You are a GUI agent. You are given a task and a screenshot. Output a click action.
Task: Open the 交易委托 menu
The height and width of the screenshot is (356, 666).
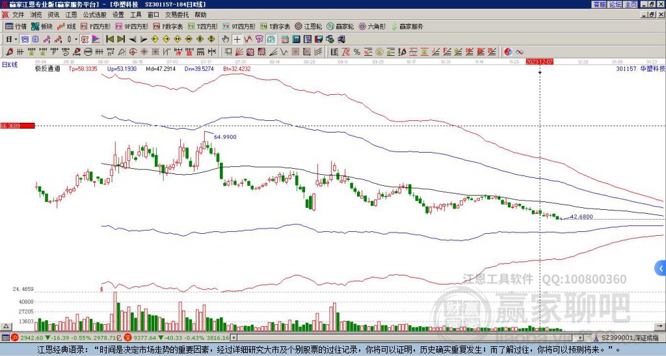coord(177,15)
